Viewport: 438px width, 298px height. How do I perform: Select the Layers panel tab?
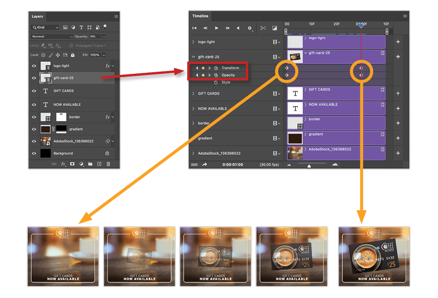click(37, 16)
